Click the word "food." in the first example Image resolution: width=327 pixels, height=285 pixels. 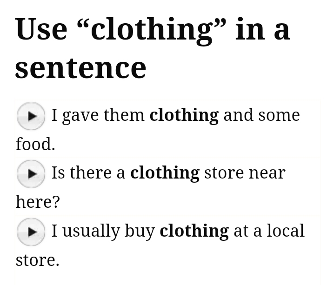pos(35,144)
